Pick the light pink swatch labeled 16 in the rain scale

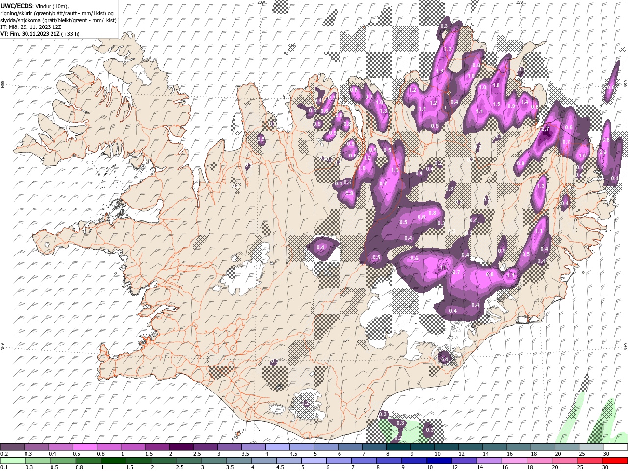515,461
